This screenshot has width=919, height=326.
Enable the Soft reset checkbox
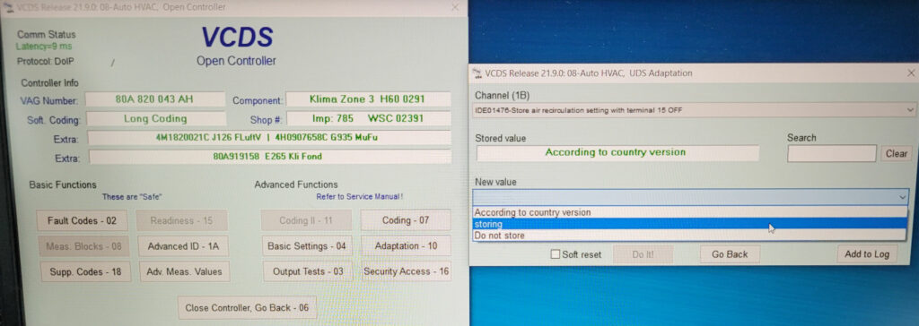point(555,254)
